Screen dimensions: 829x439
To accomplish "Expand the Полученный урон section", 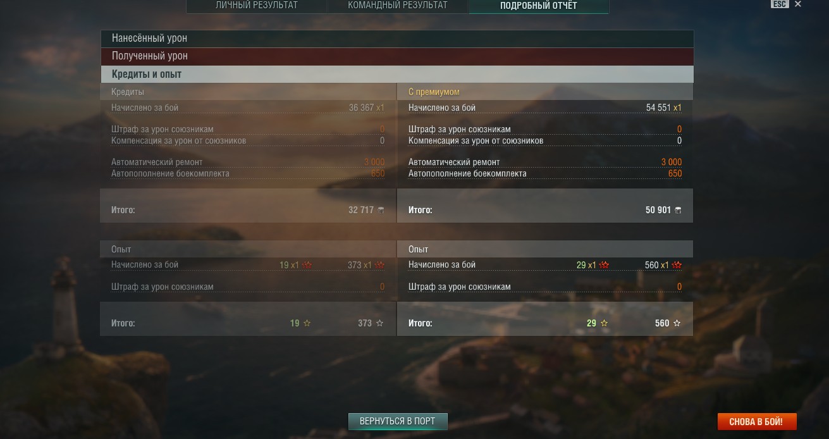I will (397, 56).
